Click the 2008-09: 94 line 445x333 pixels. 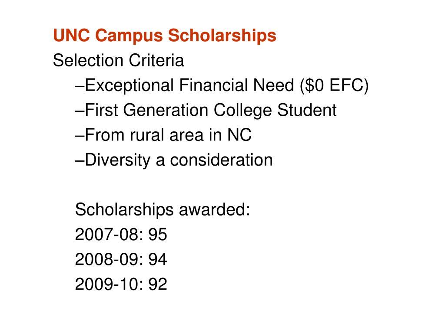121,259
